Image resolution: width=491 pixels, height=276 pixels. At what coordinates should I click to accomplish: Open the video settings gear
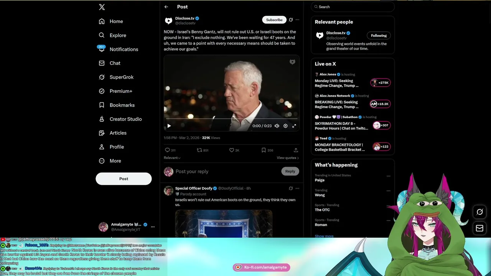(x=285, y=126)
